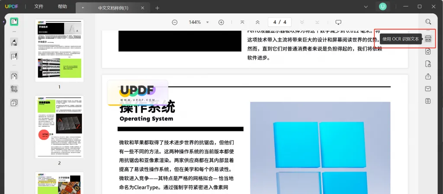Screen dimensions: 443x194
Task: Jump to the first page
Action: pos(242,22)
